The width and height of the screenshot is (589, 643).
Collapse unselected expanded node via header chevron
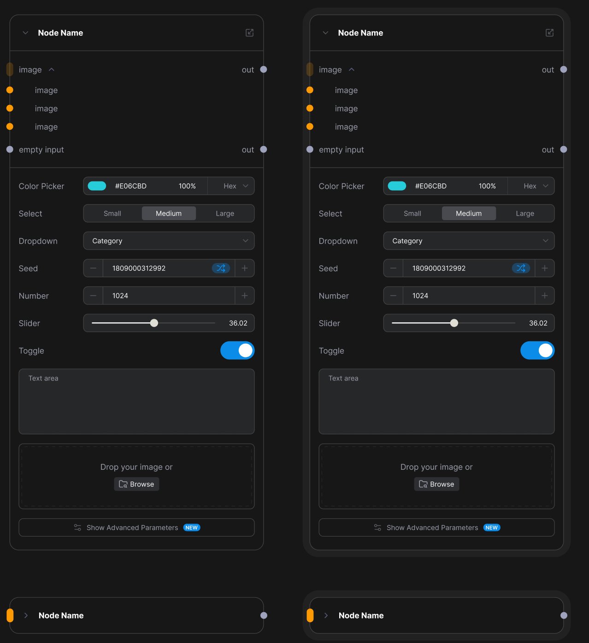[26, 33]
